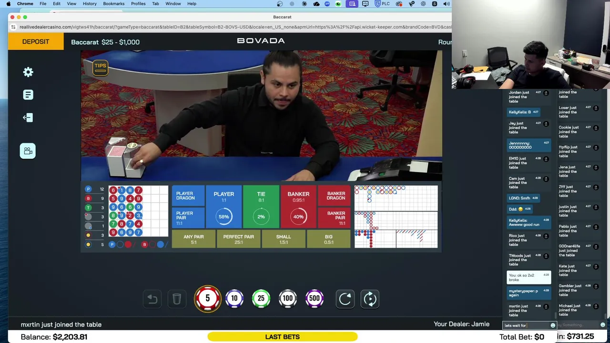Screen dimensions: 610x343
Task: Bet on PERFECT PAIR 25:1
Action: [x=239, y=239]
